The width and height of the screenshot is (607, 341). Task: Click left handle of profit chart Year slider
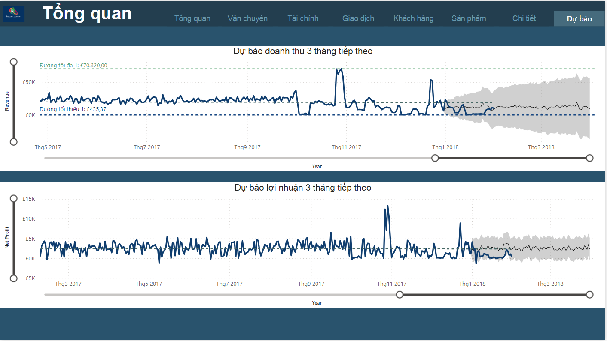coord(400,295)
